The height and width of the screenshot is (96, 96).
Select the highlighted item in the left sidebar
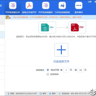tap(2, 35)
